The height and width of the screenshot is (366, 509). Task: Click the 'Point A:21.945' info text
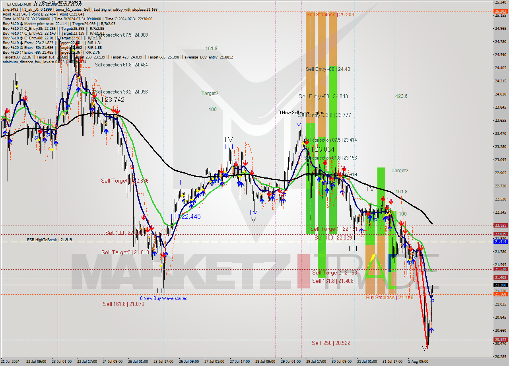pos(15,14)
